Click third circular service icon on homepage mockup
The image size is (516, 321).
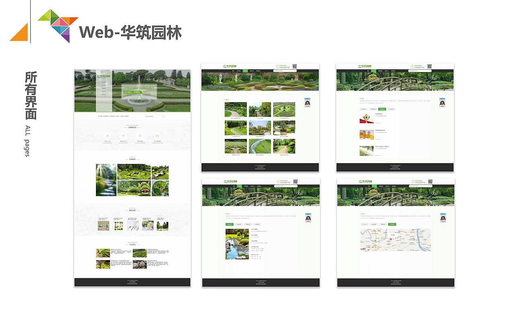(140, 136)
